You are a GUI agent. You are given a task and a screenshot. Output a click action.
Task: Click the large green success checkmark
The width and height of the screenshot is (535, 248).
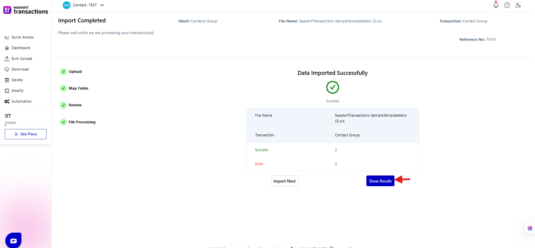332,88
